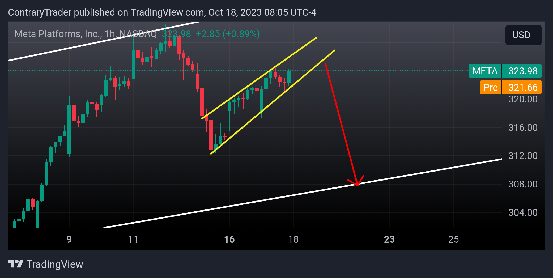Image resolution: width=553 pixels, height=278 pixels.
Task: Click the +2.85 (+0.89%) change value
Action: click(228, 34)
